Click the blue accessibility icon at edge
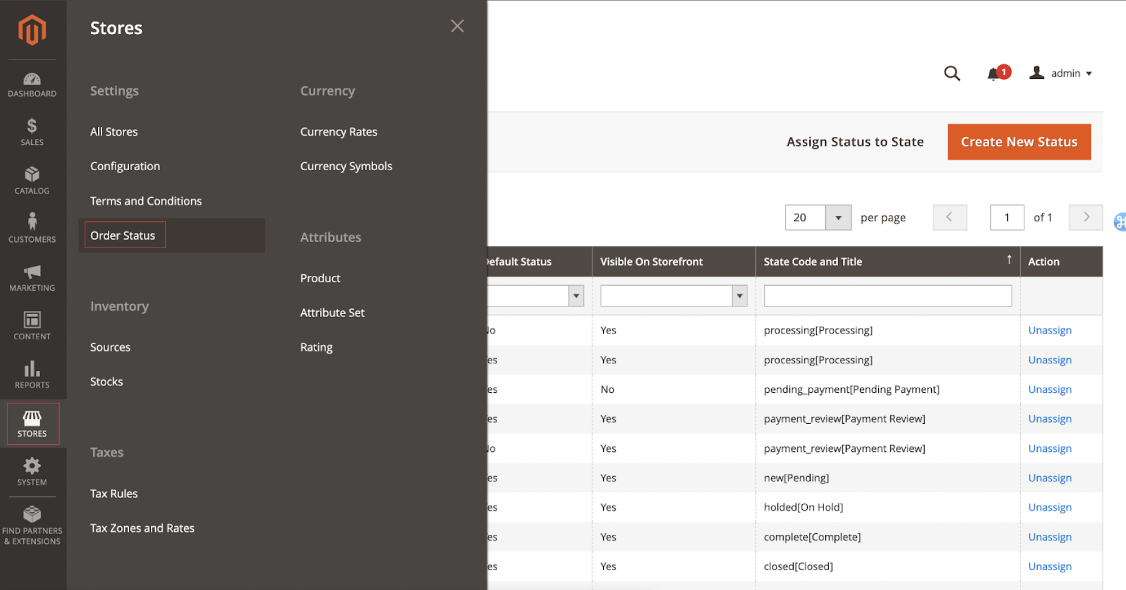 point(1120,222)
